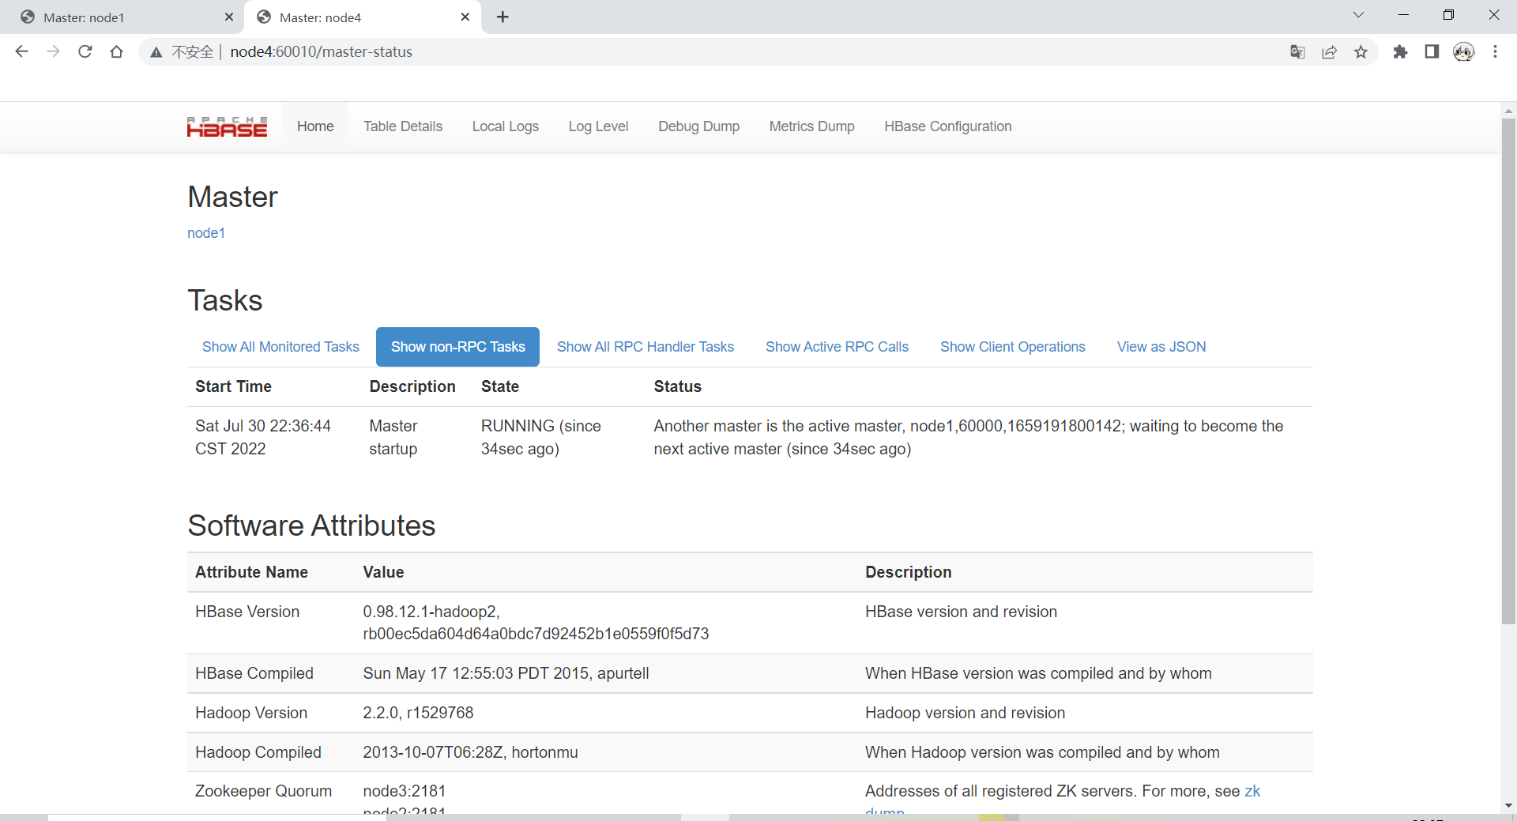Select Hadoop Version value '2.2.0, r1529768'

(x=418, y=713)
